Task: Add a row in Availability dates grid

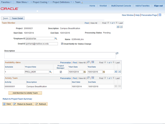Action: 116,72
